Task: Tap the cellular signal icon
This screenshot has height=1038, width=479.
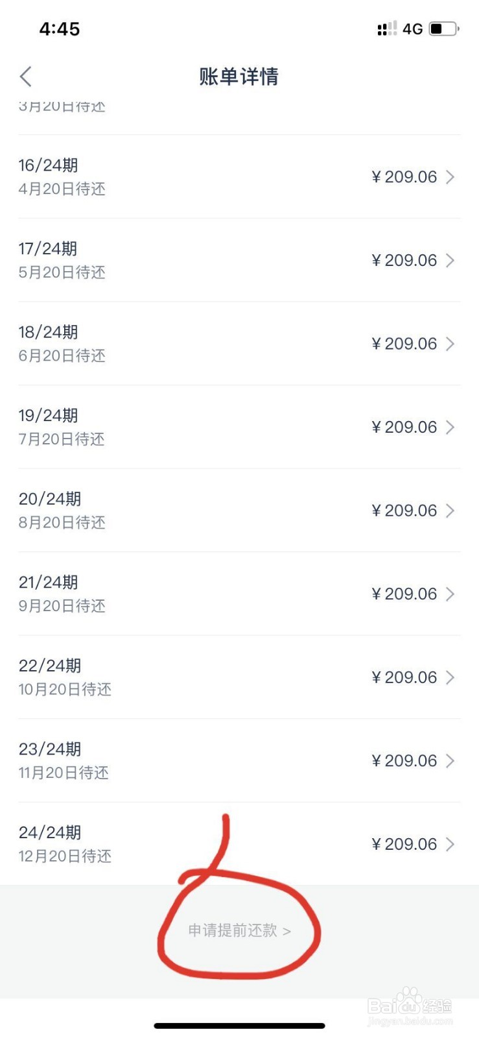Action: [x=387, y=29]
